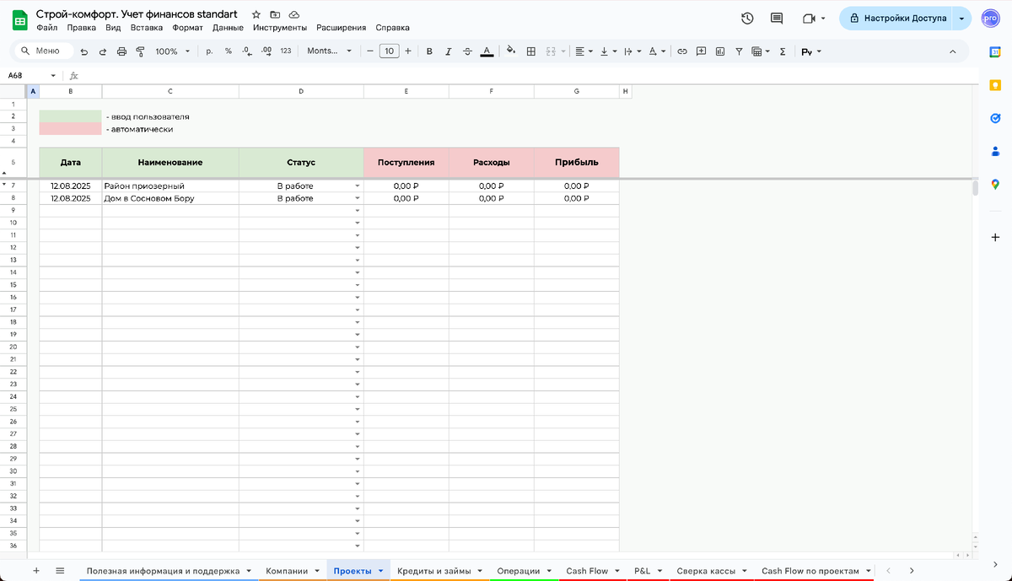Switch to the Операции sheet tab
The width and height of the screenshot is (1012, 581).
pos(519,571)
